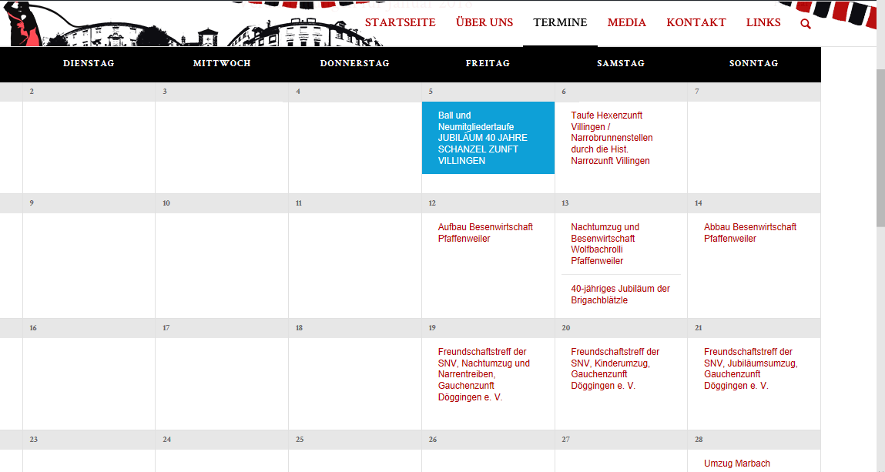Image resolution: width=885 pixels, height=472 pixels.
Task: Select day number 6 in calendar
Action: [564, 92]
